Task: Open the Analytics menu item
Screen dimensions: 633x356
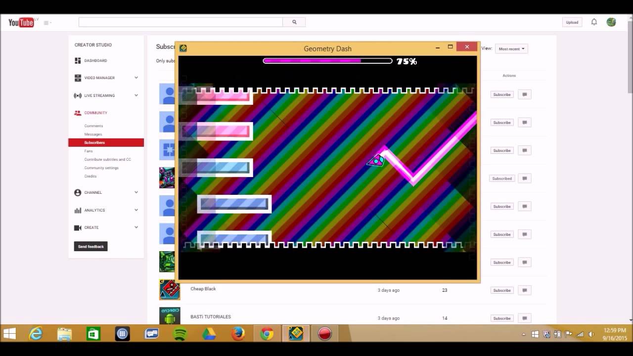Action: (94, 210)
